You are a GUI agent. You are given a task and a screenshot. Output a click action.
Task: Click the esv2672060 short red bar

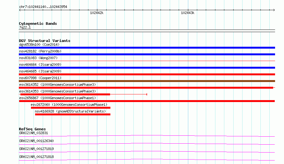click(71, 108)
